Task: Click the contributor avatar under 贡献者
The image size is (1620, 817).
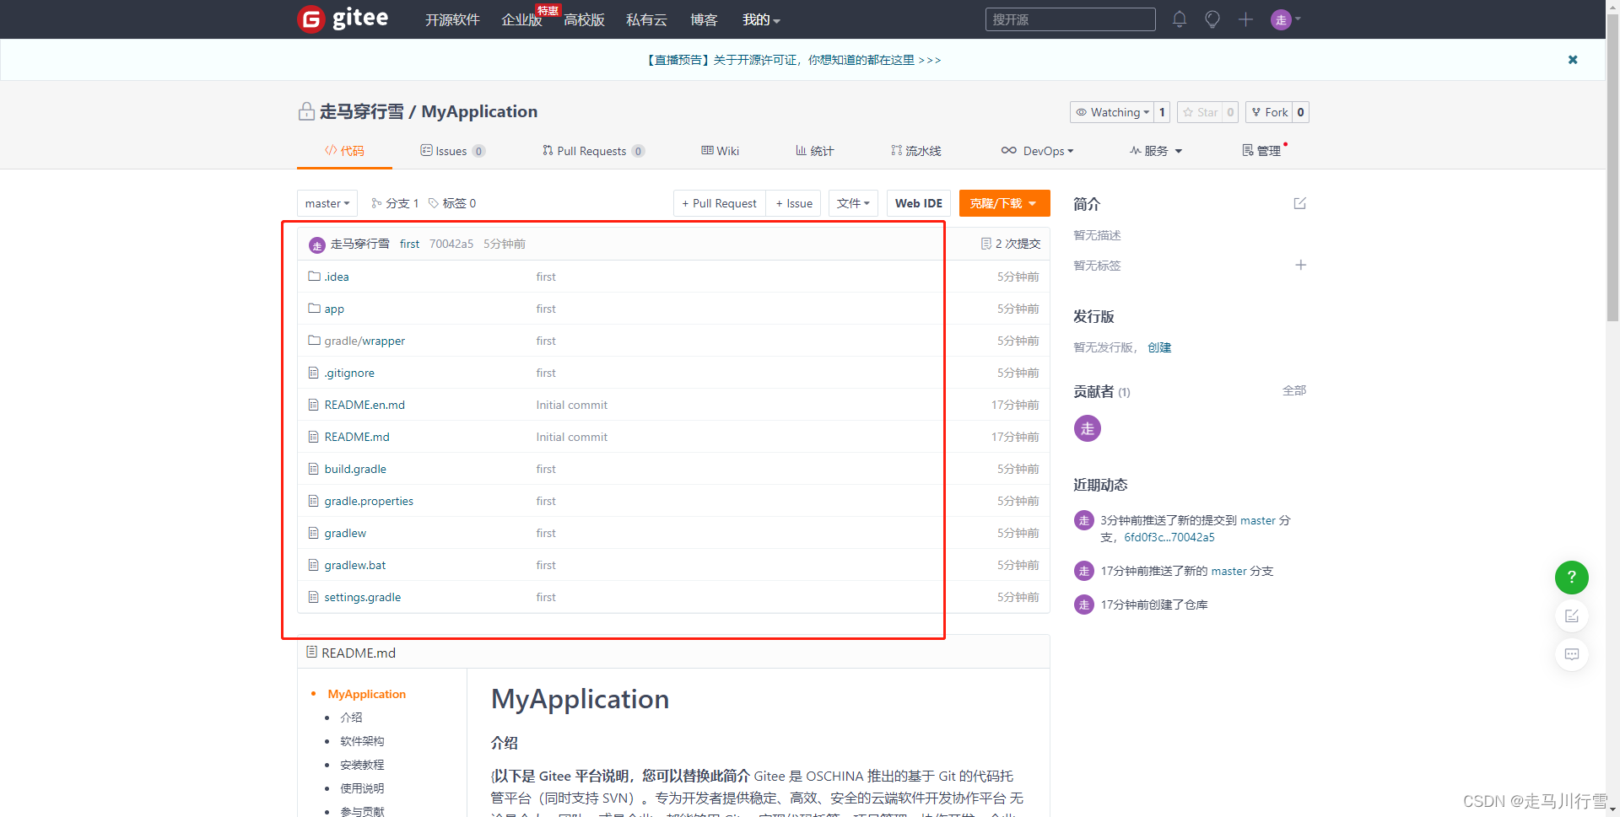Action: 1088,428
